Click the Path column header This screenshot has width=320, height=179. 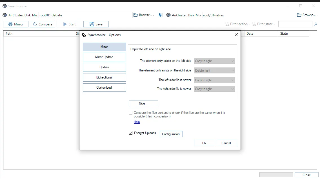pyautogui.click(x=39, y=34)
